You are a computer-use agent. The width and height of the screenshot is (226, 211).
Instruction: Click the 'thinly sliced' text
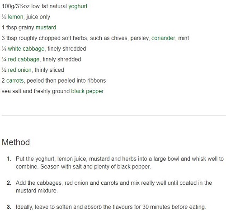click(x=49, y=70)
